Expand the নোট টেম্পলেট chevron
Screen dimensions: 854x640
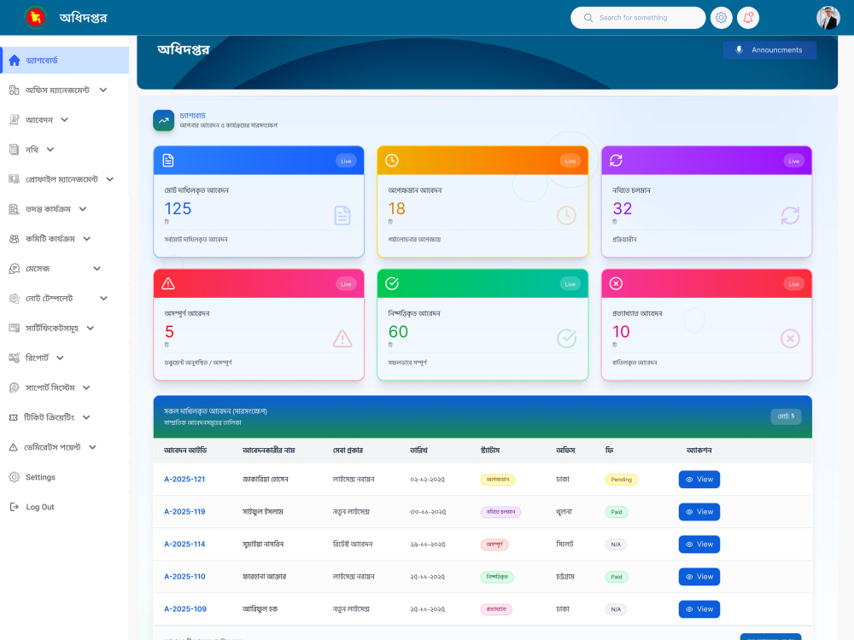(103, 298)
